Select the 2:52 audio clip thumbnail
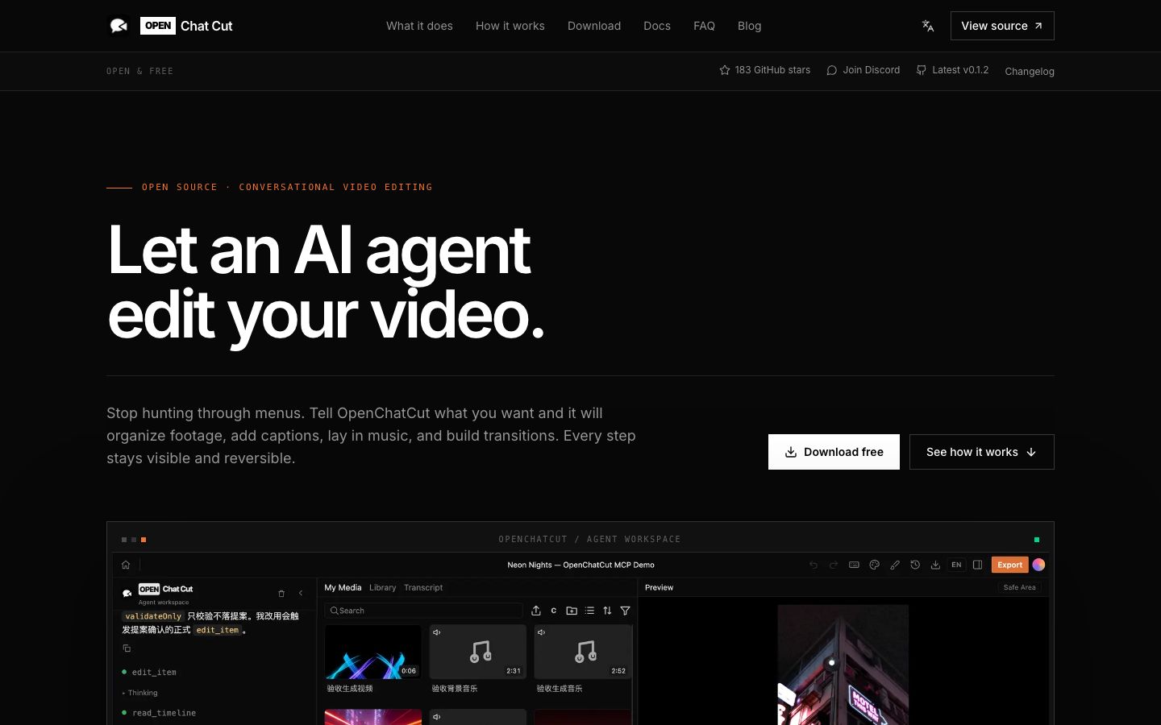Image resolution: width=1161 pixels, height=725 pixels. pyautogui.click(x=583, y=652)
